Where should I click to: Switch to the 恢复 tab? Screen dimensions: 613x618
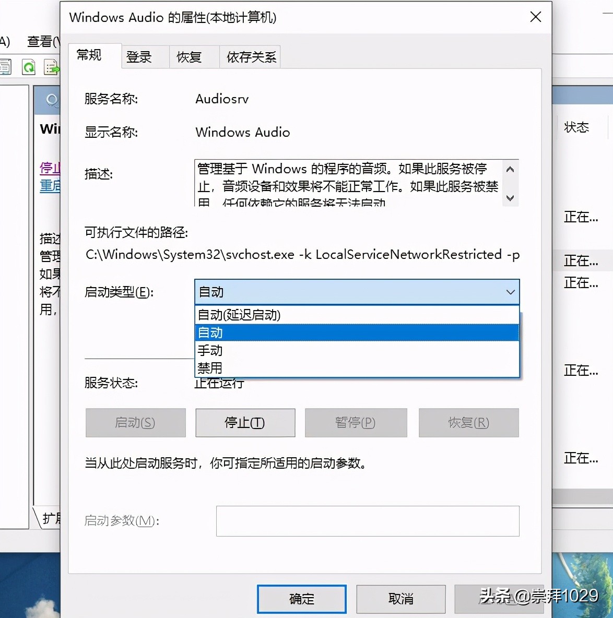pyautogui.click(x=189, y=57)
